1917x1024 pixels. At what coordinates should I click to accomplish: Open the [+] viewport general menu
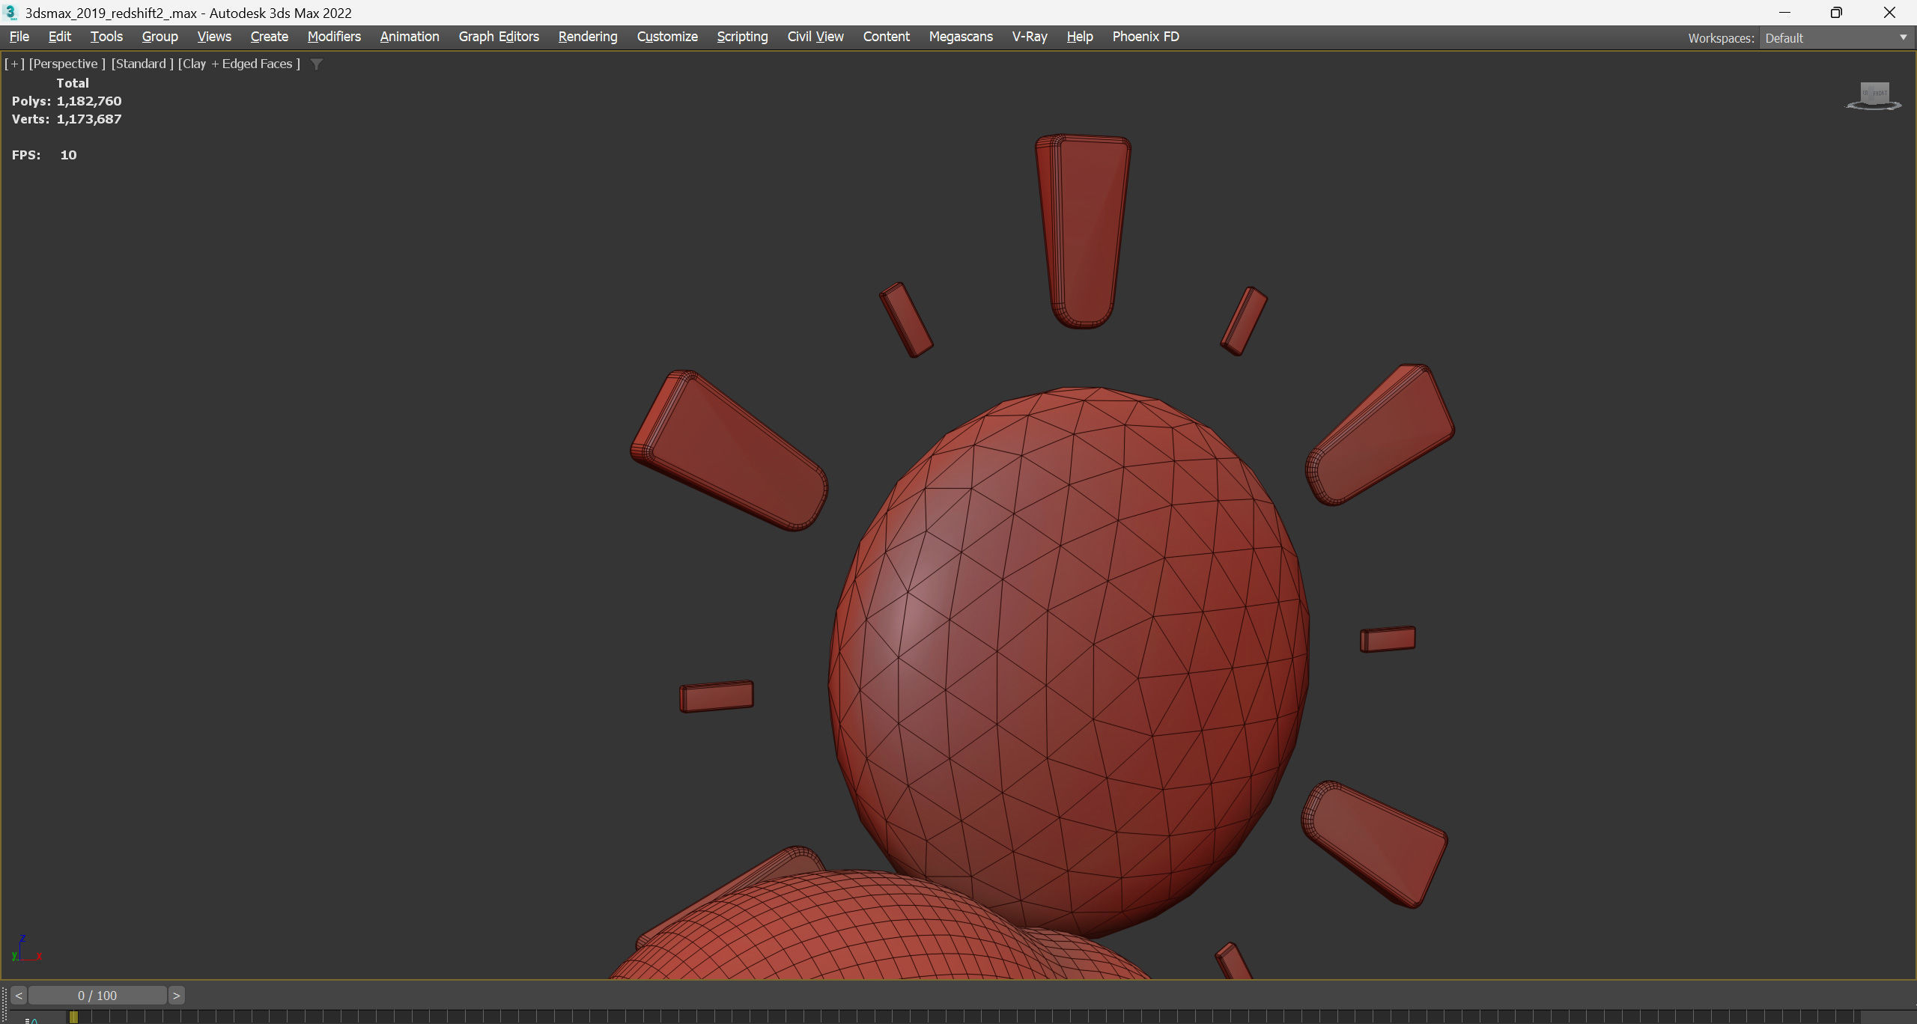pyautogui.click(x=14, y=64)
